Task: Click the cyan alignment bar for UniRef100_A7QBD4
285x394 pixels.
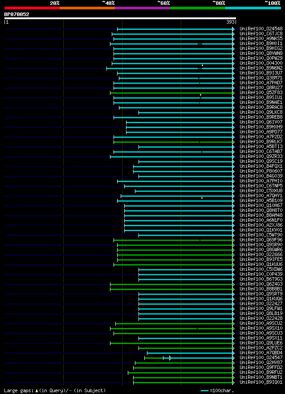Action: coord(190,353)
